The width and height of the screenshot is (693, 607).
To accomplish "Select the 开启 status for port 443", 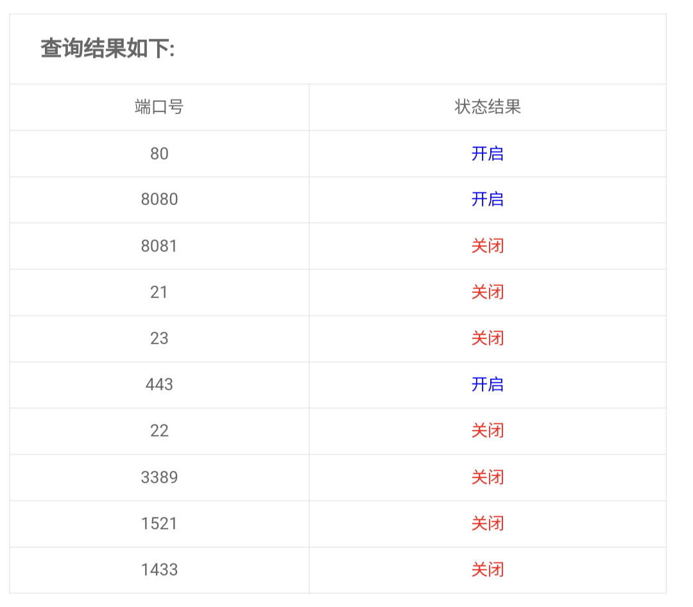I will tap(488, 385).
